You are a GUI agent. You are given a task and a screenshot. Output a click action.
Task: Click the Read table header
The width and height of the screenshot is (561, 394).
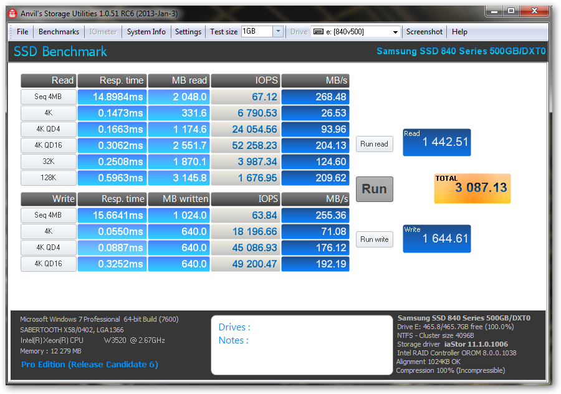pos(48,80)
